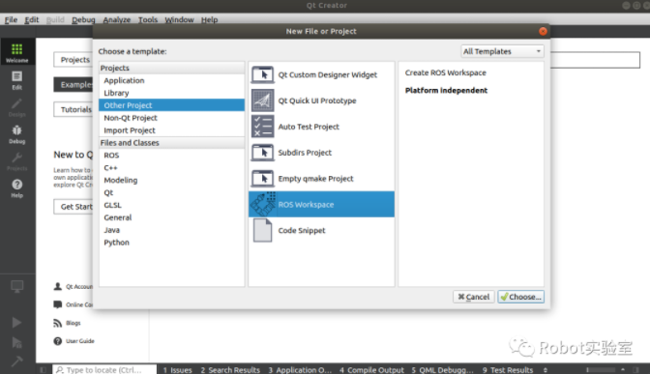Image resolution: width=650 pixels, height=374 pixels.
Task: Click the Get Started button on the Welcome page
Action: point(73,206)
